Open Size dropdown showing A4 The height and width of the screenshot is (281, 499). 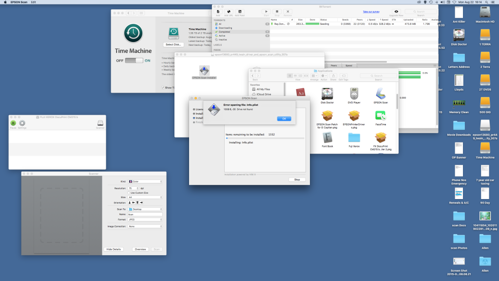click(x=145, y=197)
